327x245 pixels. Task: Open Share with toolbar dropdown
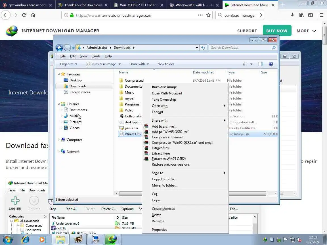click(139, 64)
